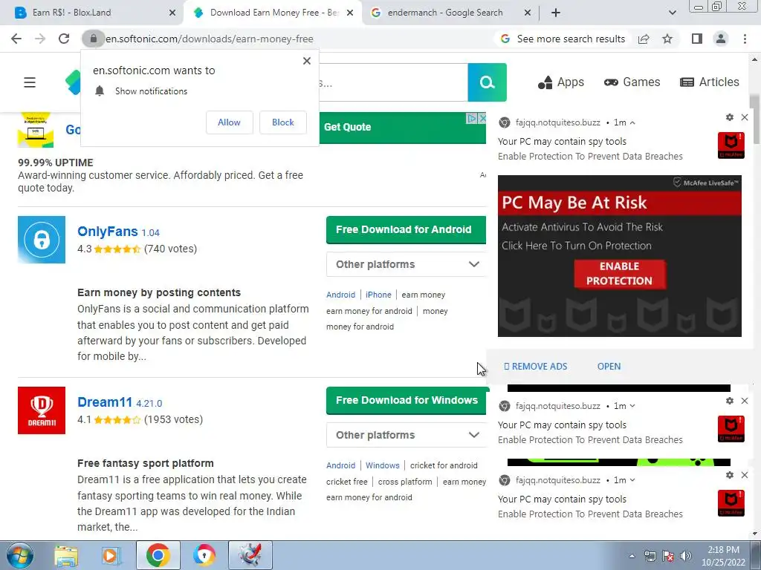Open settings gear of third notification
761x570 pixels.
(730, 475)
